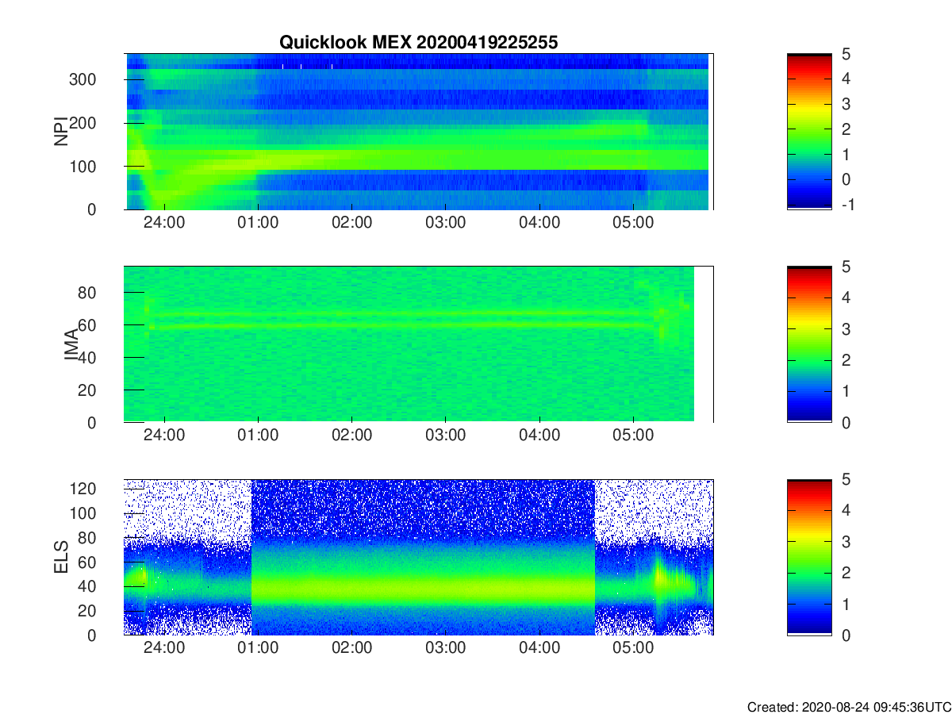
Task: Select 04:00 tick under NPI plot
Action: pos(539,223)
